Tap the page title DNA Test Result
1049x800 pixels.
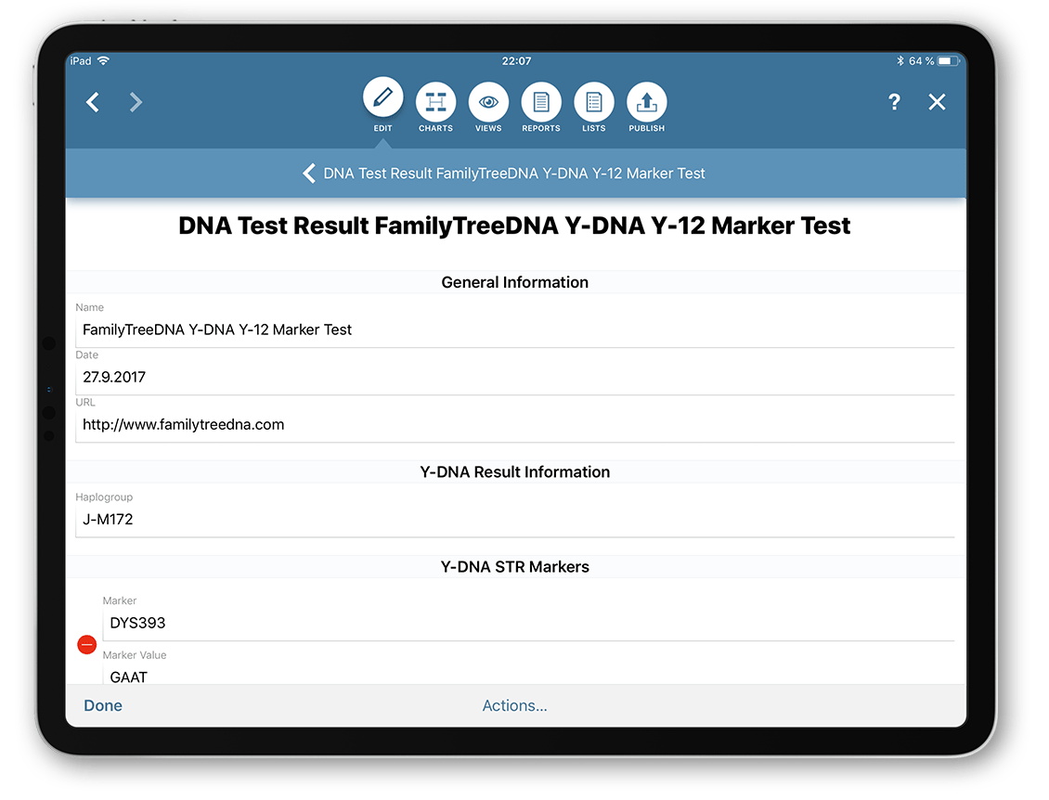[x=514, y=226]
